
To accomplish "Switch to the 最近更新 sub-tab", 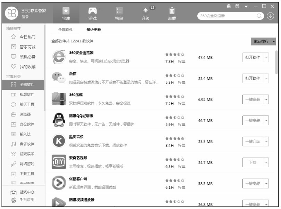I will (94, 30).
